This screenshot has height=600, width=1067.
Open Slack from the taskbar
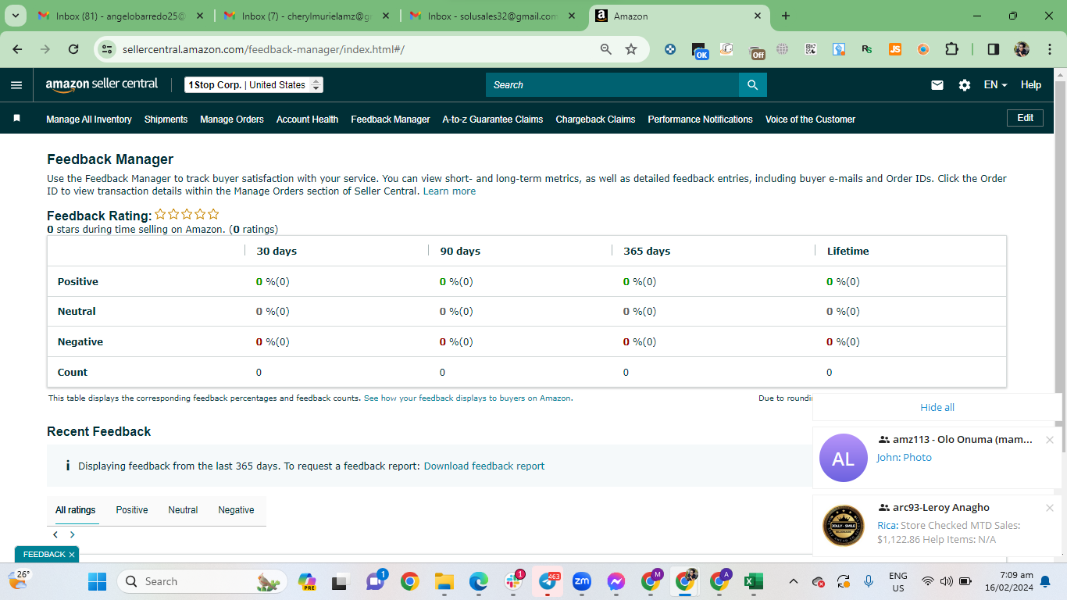[x=514, y=581]
